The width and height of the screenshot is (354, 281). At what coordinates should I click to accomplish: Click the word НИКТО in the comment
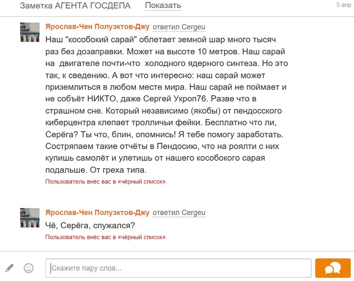[101, 99]
